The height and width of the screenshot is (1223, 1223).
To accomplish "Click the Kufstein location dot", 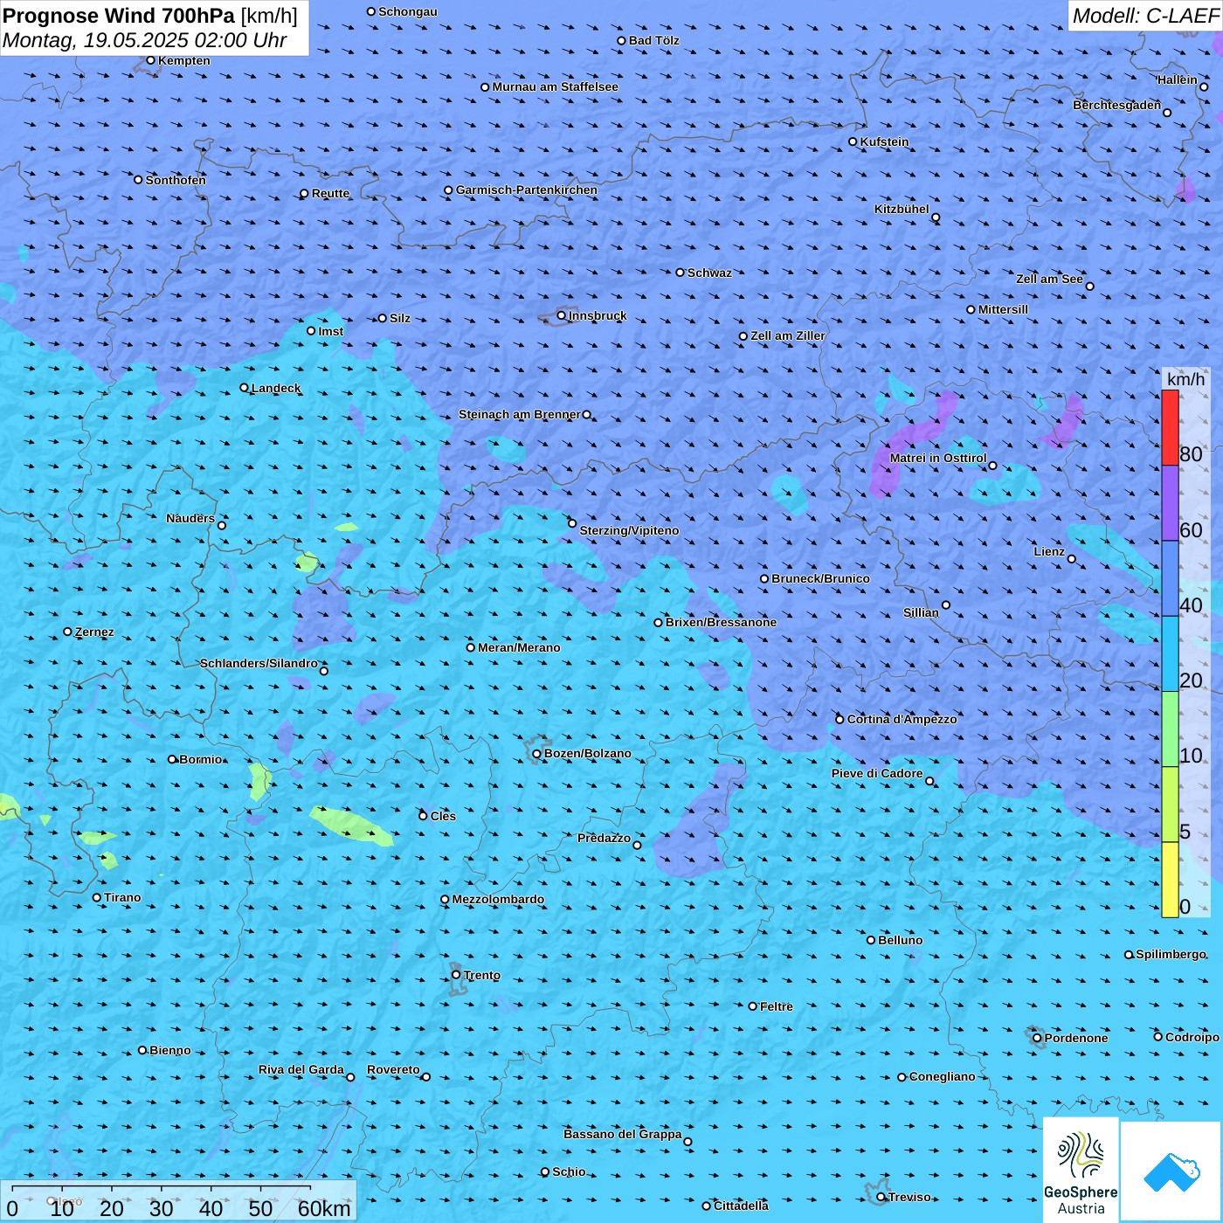I will [853, 142].
